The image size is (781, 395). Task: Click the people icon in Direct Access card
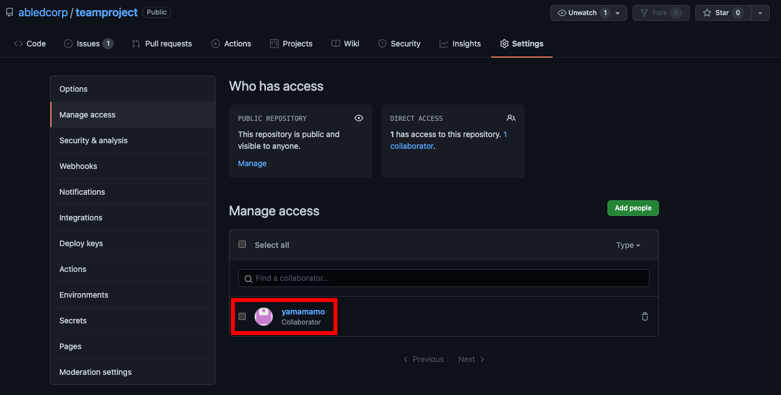tap(511, 118)
